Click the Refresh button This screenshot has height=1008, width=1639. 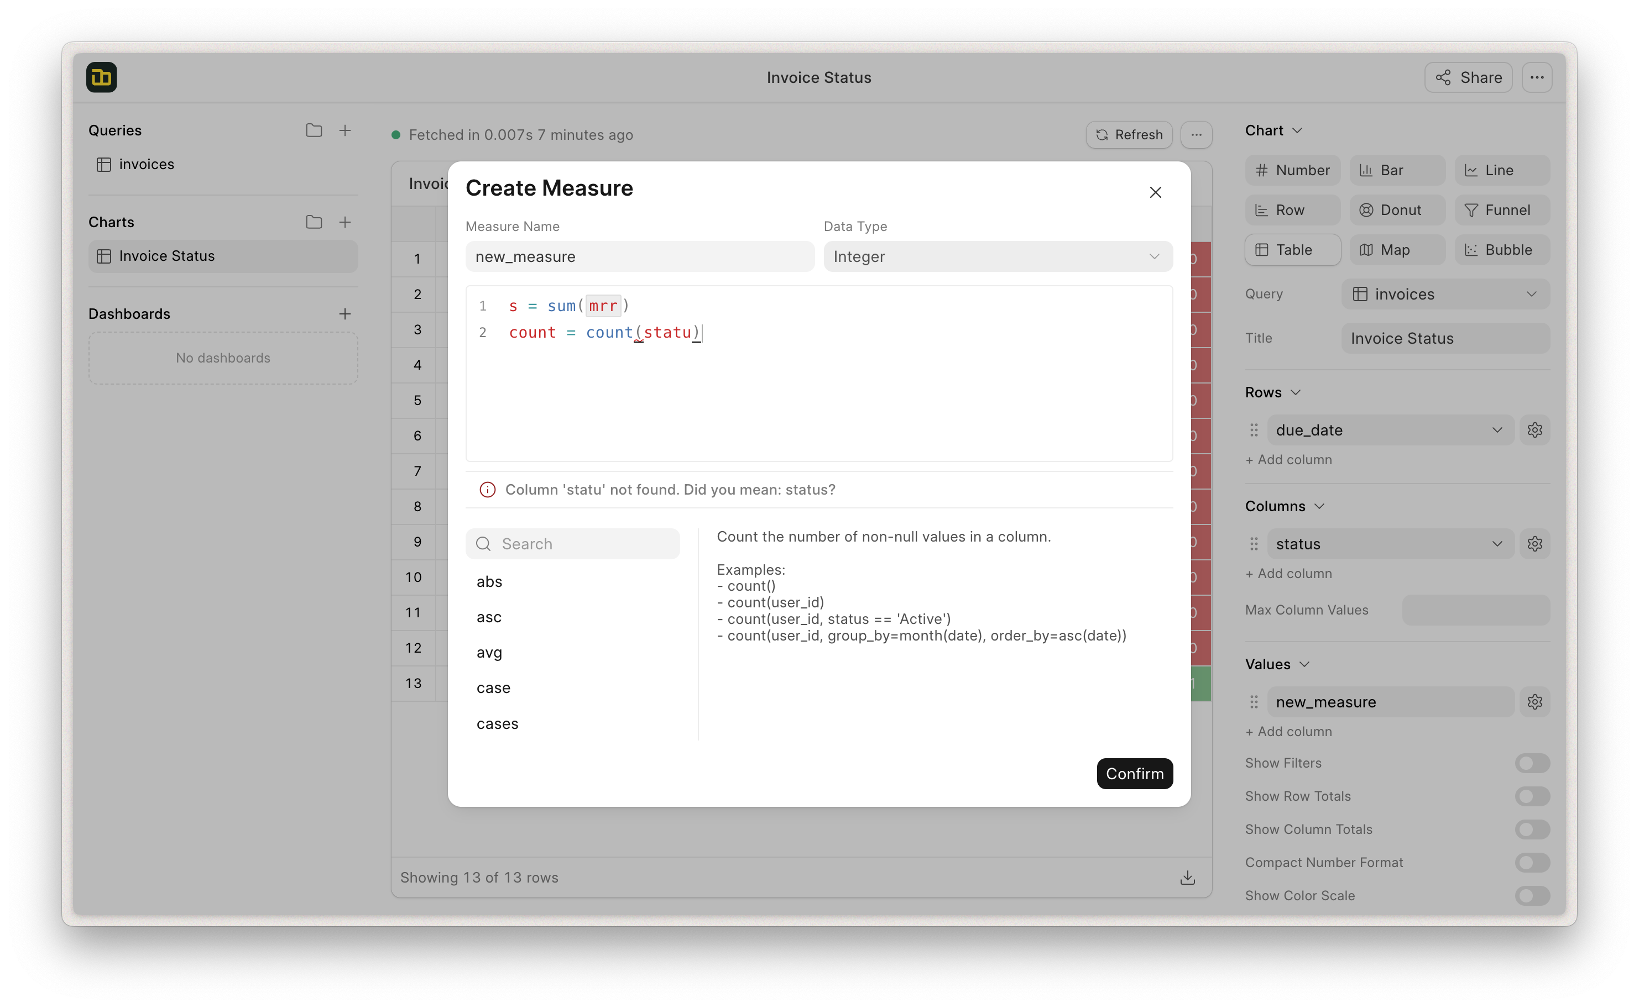1129,135
